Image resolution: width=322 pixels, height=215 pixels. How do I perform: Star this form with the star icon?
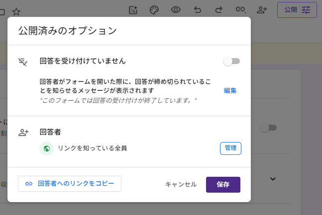click(x=16, y=12)
